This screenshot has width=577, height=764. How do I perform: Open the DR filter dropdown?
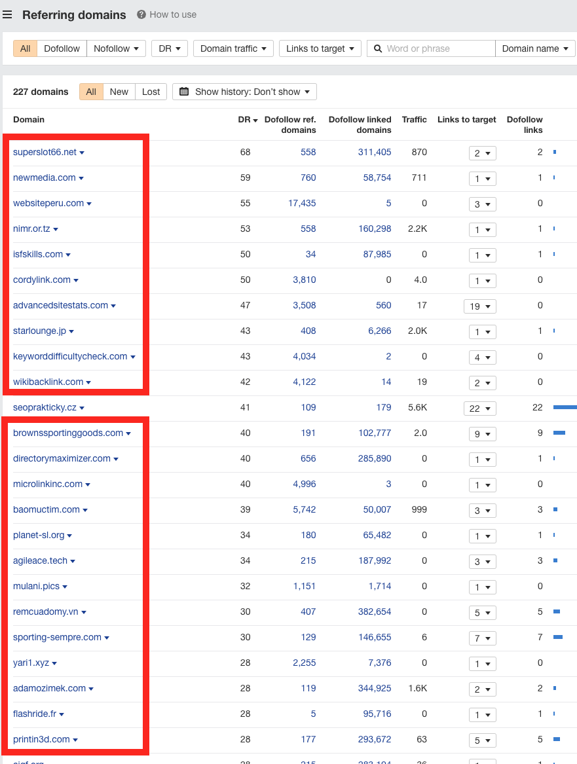click(x=170, y=48)
